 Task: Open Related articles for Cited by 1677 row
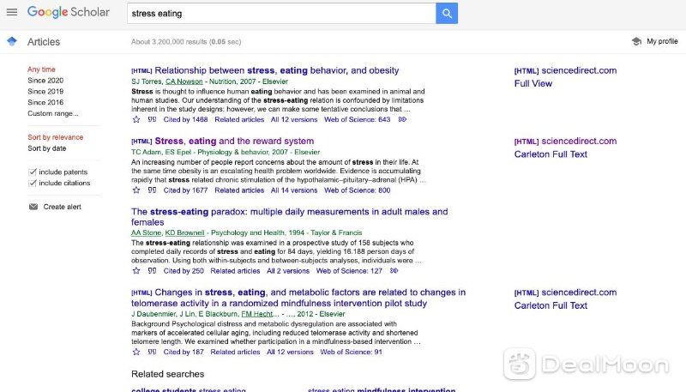pyautogui.click(x=239, y=190)
